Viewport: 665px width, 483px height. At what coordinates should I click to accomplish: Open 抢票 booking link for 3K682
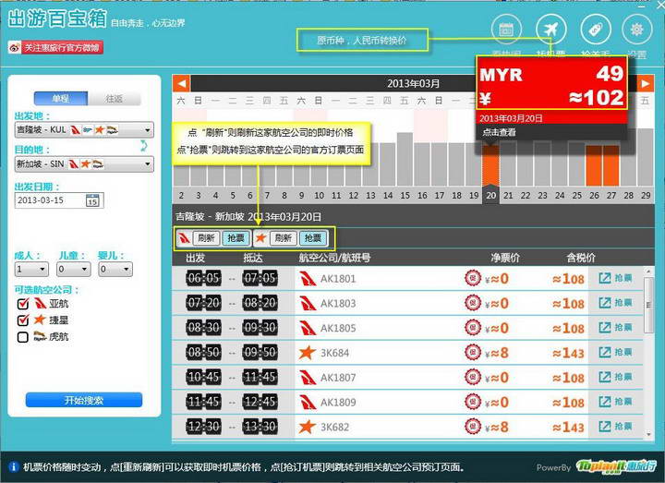[616, 426]
